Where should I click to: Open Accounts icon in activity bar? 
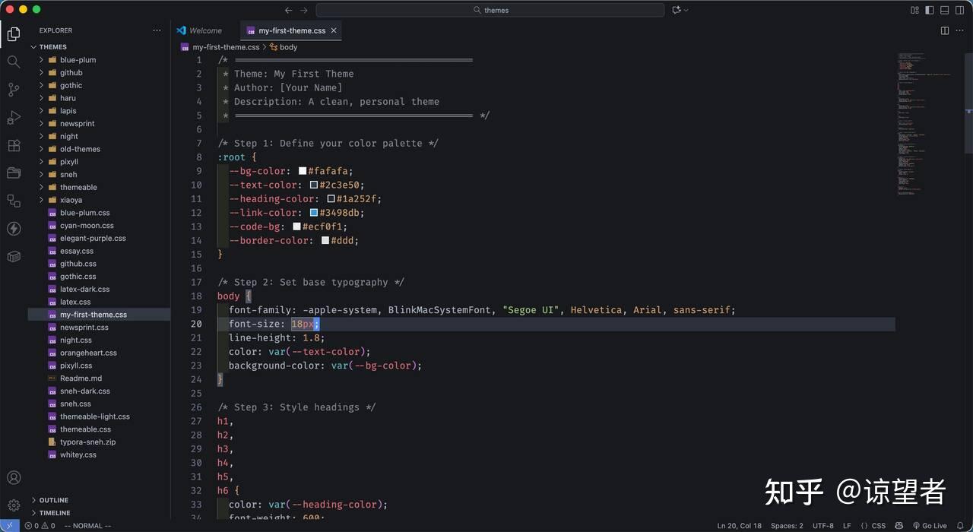click(x=14, y=478)
